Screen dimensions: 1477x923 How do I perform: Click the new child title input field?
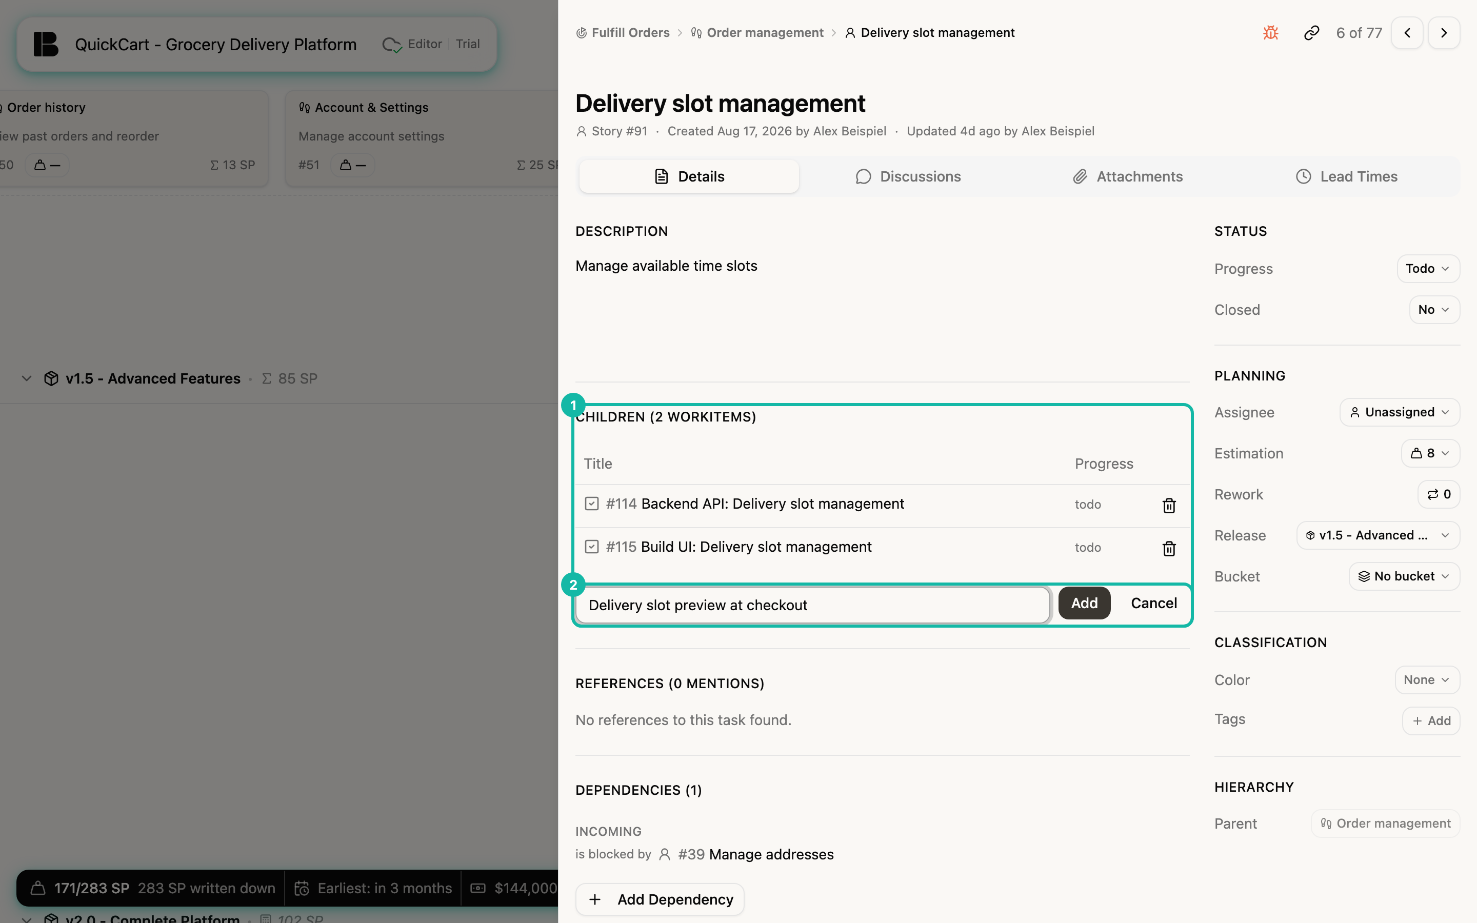tap(812, 605)
